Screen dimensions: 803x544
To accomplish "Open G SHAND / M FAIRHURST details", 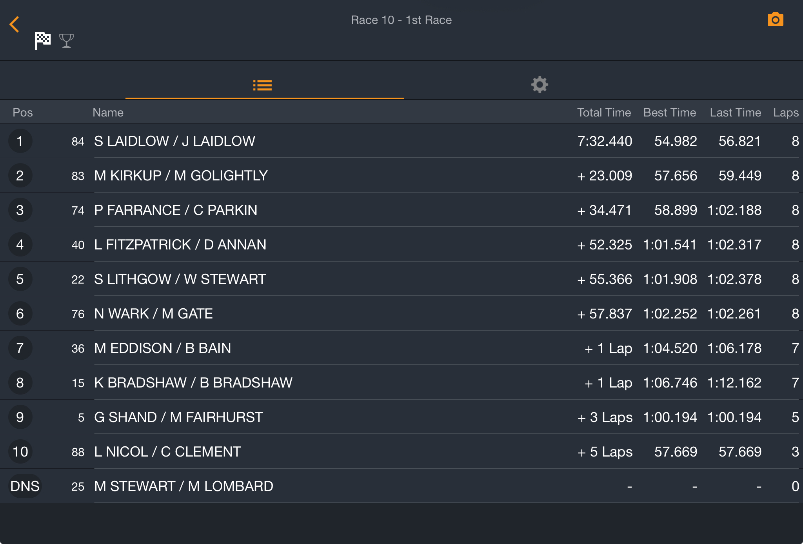I will click(401, 417).
